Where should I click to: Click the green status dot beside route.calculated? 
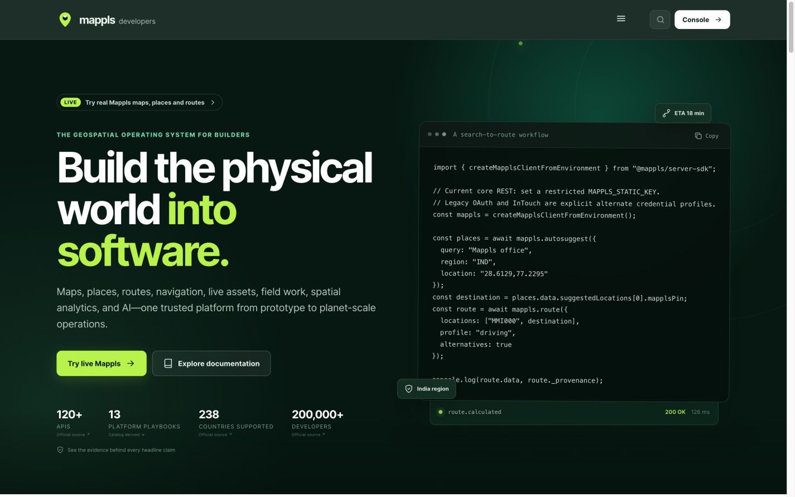pyautogui.click(x=440, y=412)
